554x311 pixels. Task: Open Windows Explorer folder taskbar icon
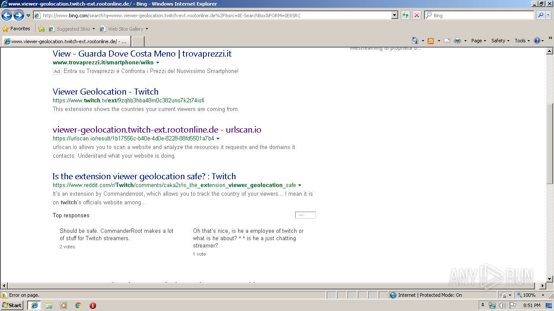coord(49,305)
